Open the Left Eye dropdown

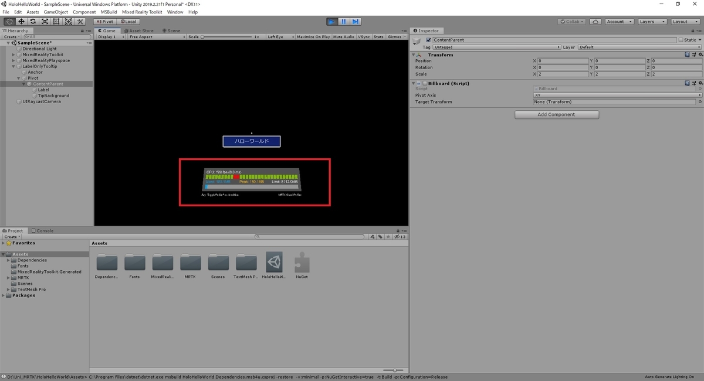point(280,37)
